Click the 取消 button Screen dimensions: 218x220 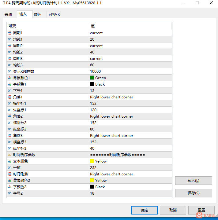173,210
